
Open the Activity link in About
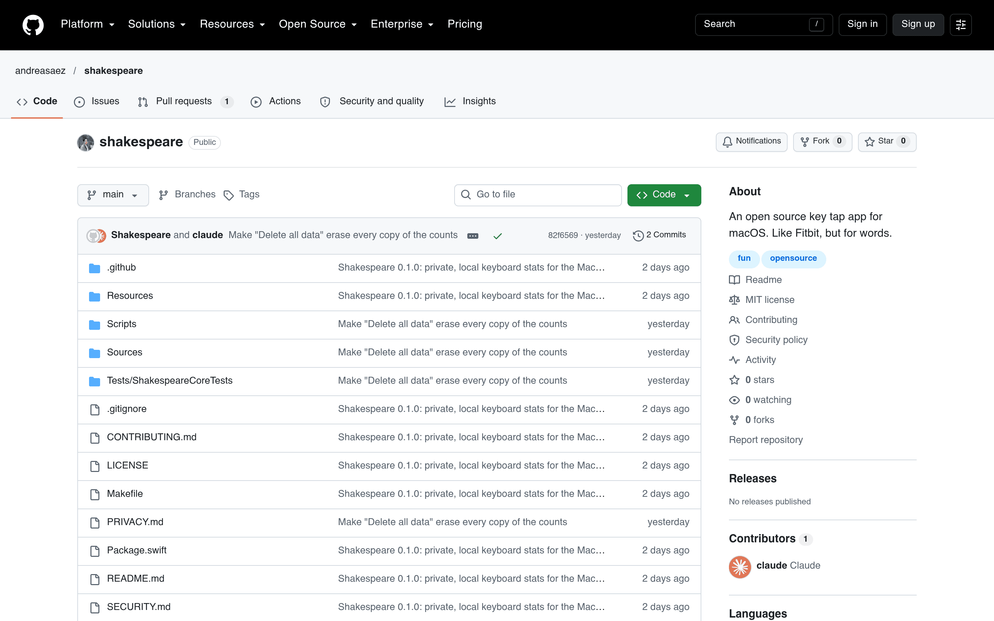752,360
